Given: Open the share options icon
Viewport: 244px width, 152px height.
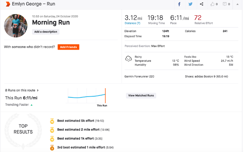Looking at the screenshot, I should [202, 4].
